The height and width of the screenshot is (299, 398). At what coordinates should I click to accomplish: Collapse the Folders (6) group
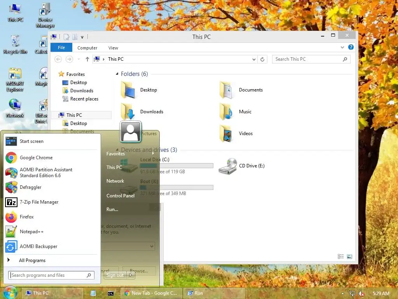117,74
